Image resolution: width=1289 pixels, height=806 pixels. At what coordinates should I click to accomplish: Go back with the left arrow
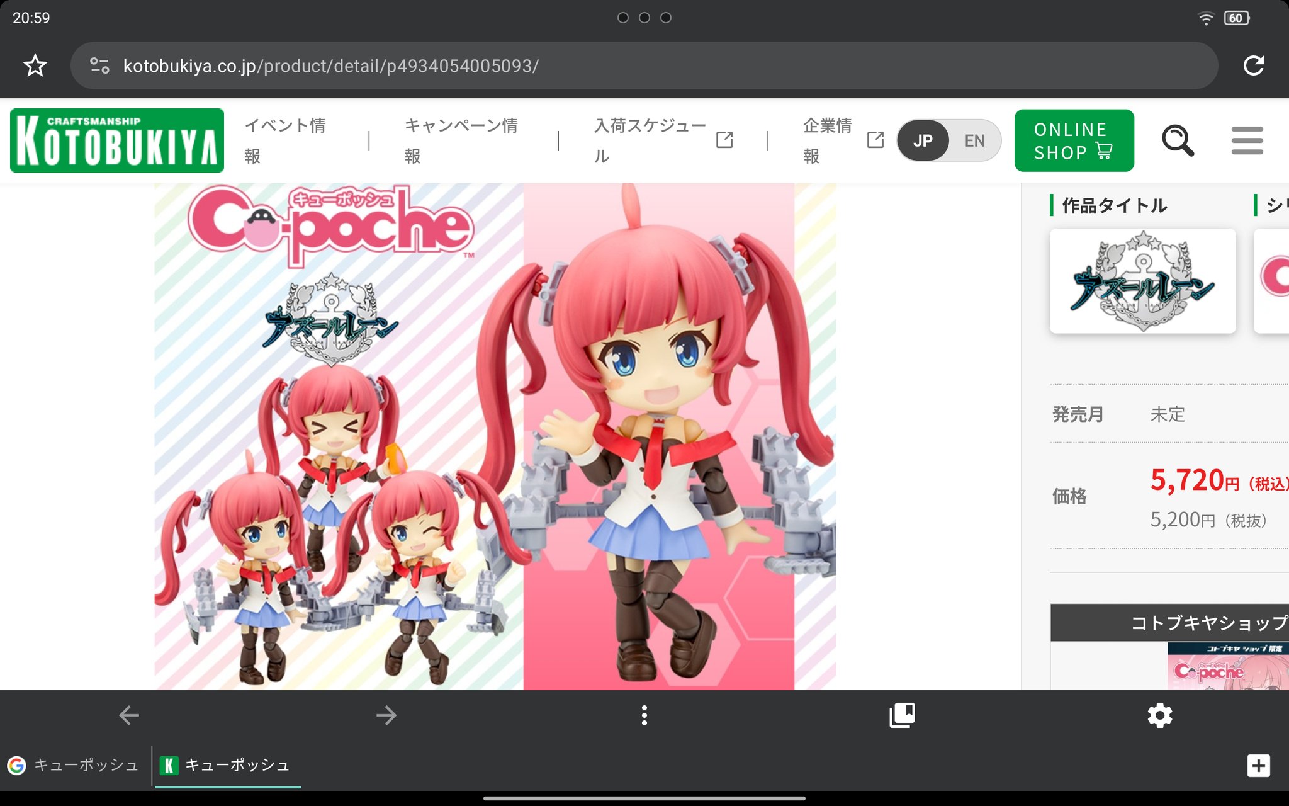coord(129,715)
